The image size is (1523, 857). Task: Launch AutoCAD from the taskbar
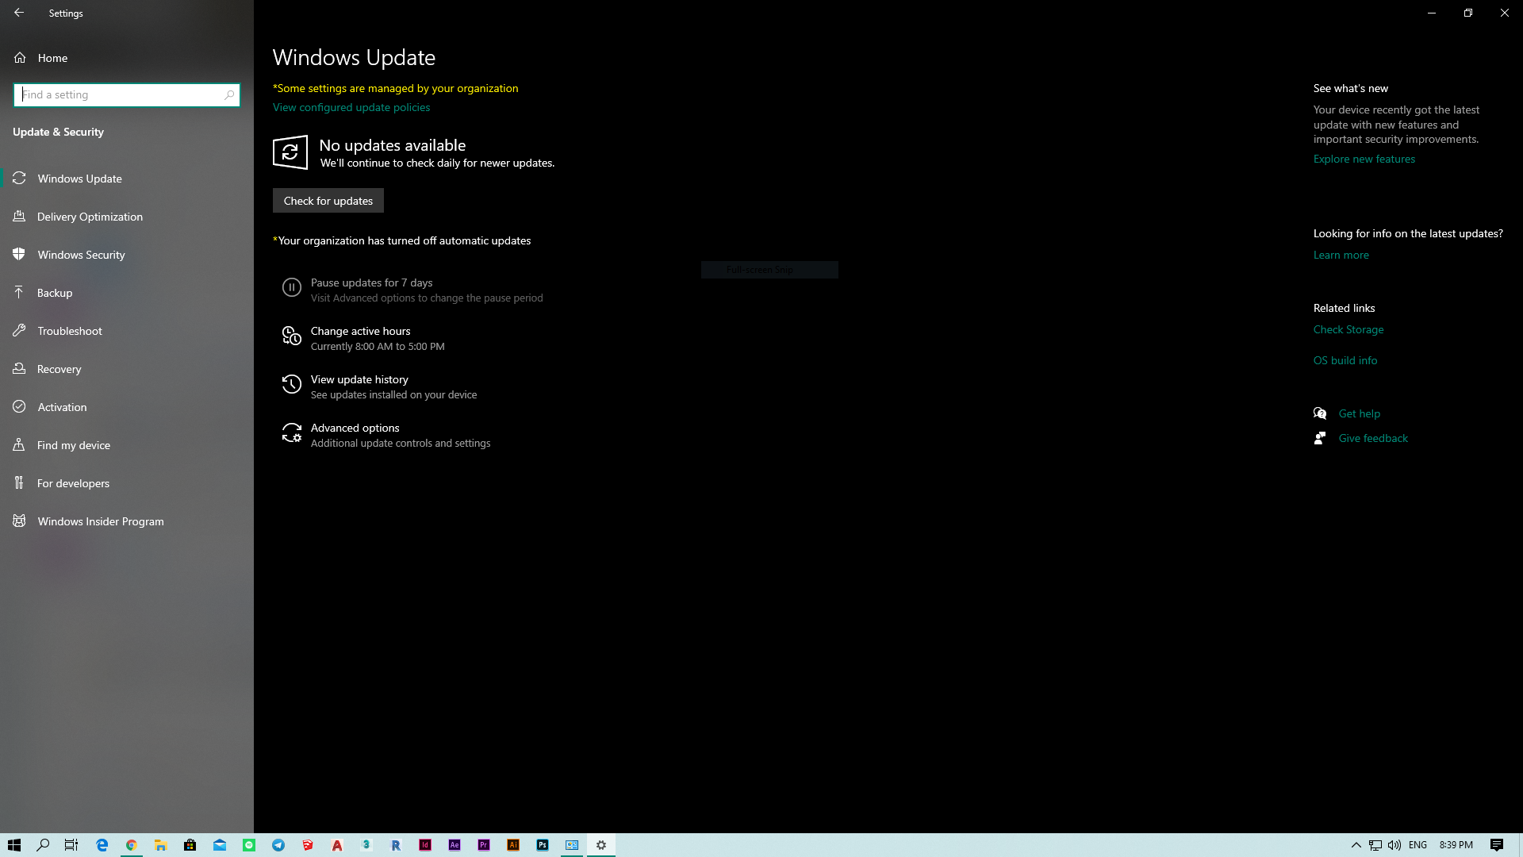tap(337, 845)
